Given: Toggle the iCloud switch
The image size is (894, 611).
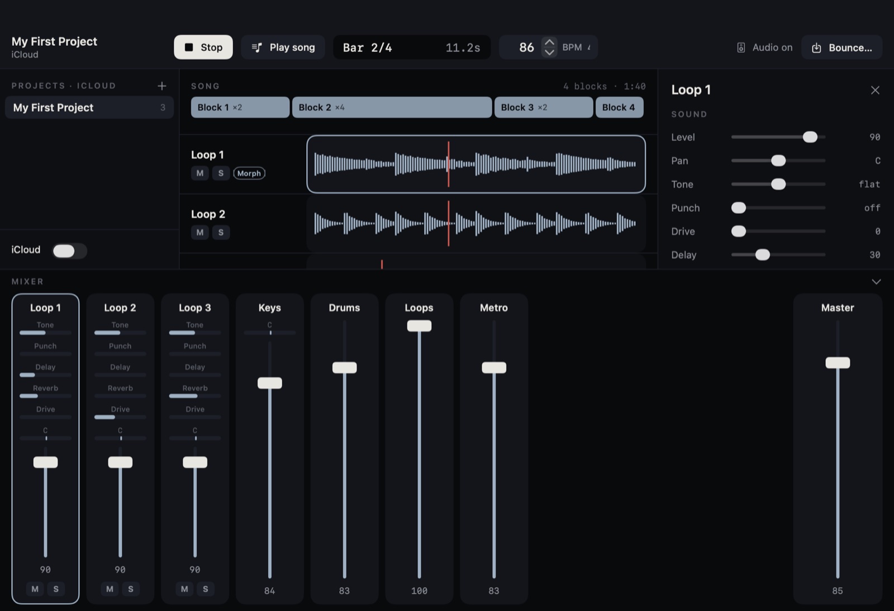Looking at the screenshot, I should [x=69, y=251].
